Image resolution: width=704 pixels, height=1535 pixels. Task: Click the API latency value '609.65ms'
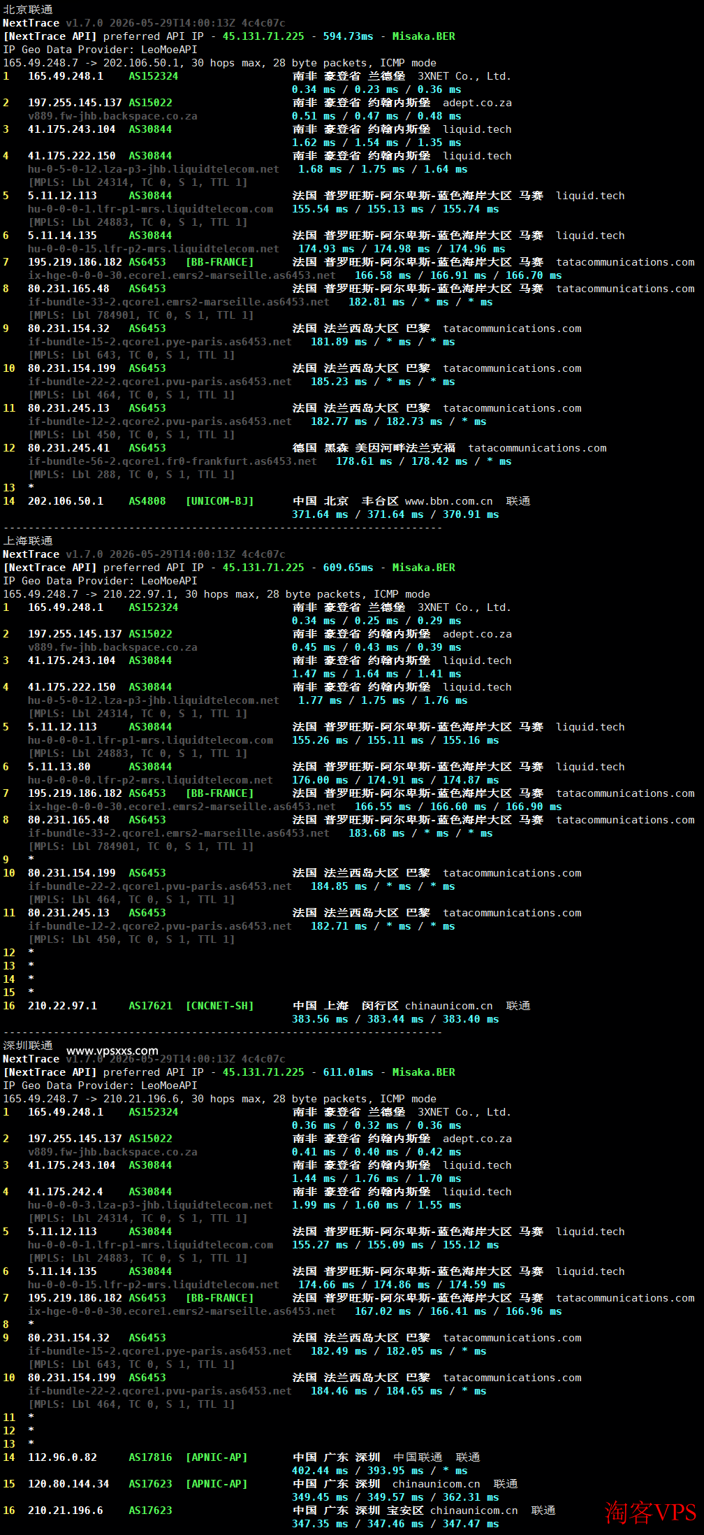point(348,568)
